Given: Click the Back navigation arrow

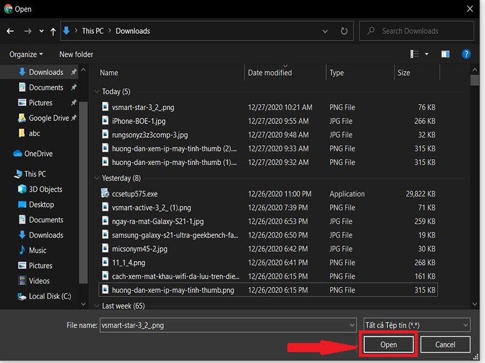Looking at the screenshot, I should tap(10, 31).
